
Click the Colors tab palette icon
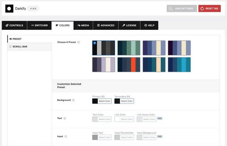point(57,25)
